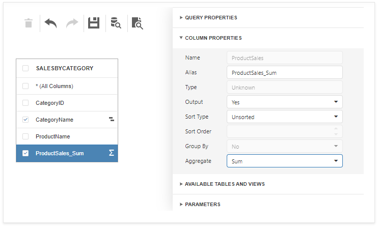Check the (All Columns) checkbox
This screenshot has width=378, height=227.
click(25, 86)
